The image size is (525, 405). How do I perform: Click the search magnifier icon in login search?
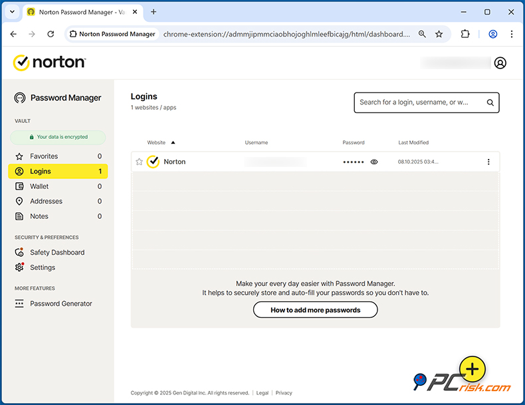(x=490, y=102)
